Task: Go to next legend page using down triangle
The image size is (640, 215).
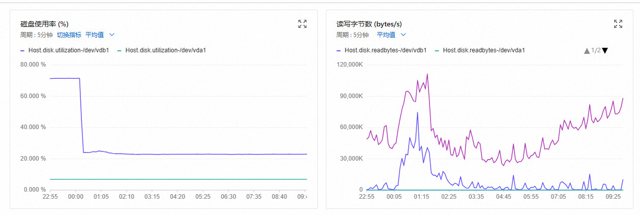Action: (605, 51)
